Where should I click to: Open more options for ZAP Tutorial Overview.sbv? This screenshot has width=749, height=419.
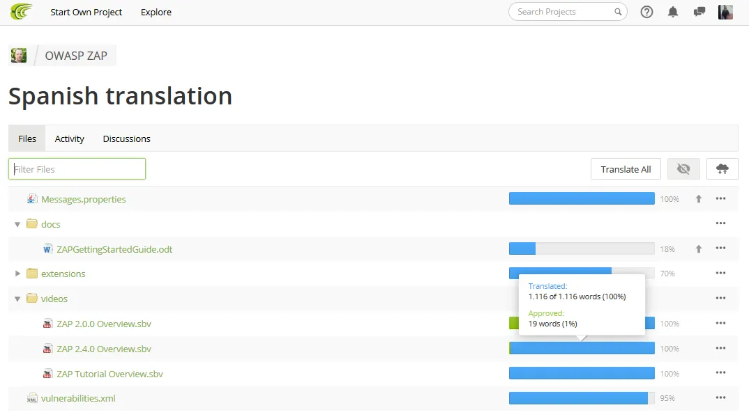click(x=720, y=373)
